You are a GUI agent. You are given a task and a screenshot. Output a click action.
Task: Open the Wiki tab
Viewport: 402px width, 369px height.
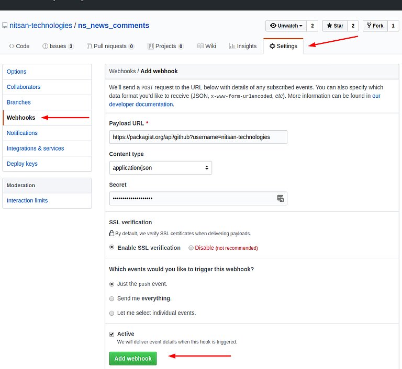click(x=207, y=46)
